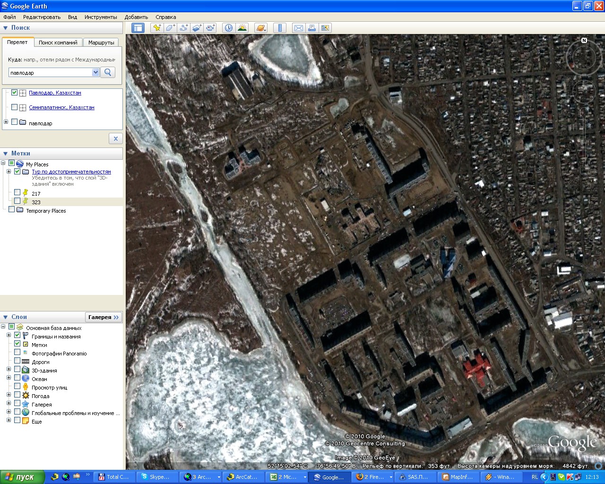
Task: Expand the 3D-здания layer tree node
Action: [x=9, y=369]
